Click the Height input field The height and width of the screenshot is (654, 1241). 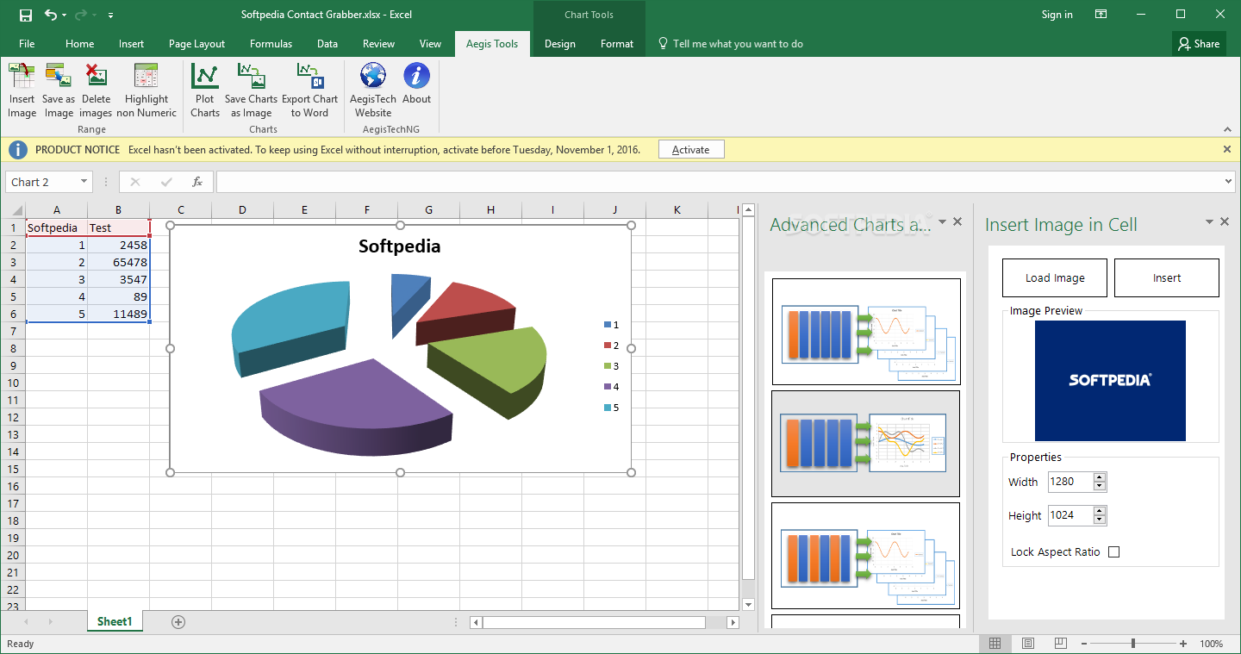(x=1070, y=515)
